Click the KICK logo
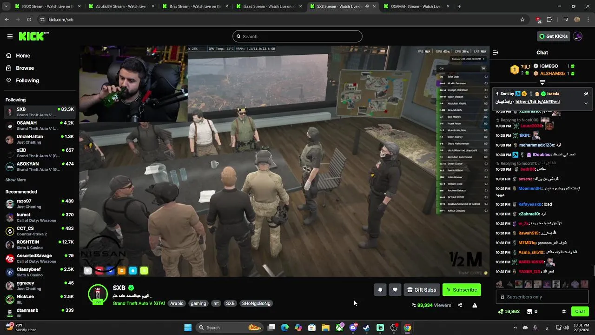Viewport: 595px width, 335px height. pyautogui.click(x=33, y=36)
